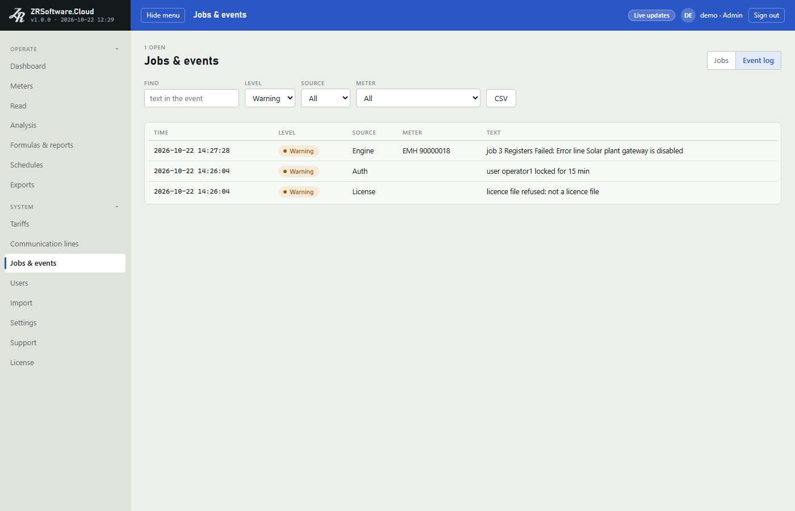Navigate to Analysis

tap(65, 125)
